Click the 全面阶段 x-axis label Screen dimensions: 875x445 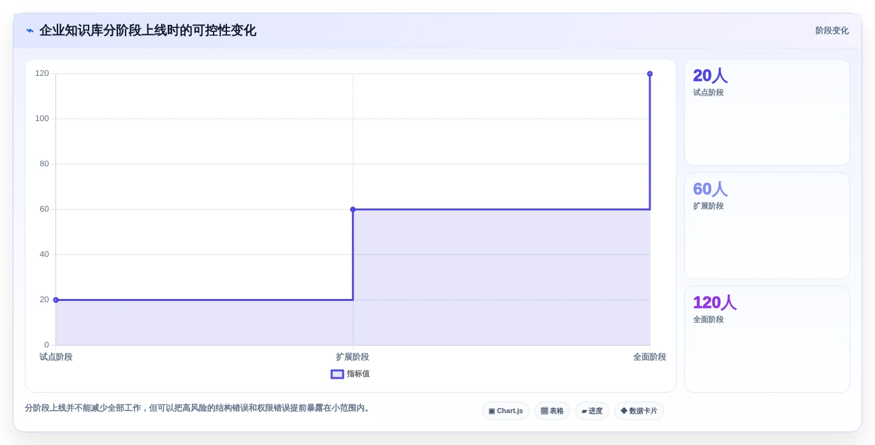[650, 357]
